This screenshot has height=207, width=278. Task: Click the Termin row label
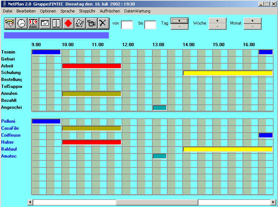(8, 52)
